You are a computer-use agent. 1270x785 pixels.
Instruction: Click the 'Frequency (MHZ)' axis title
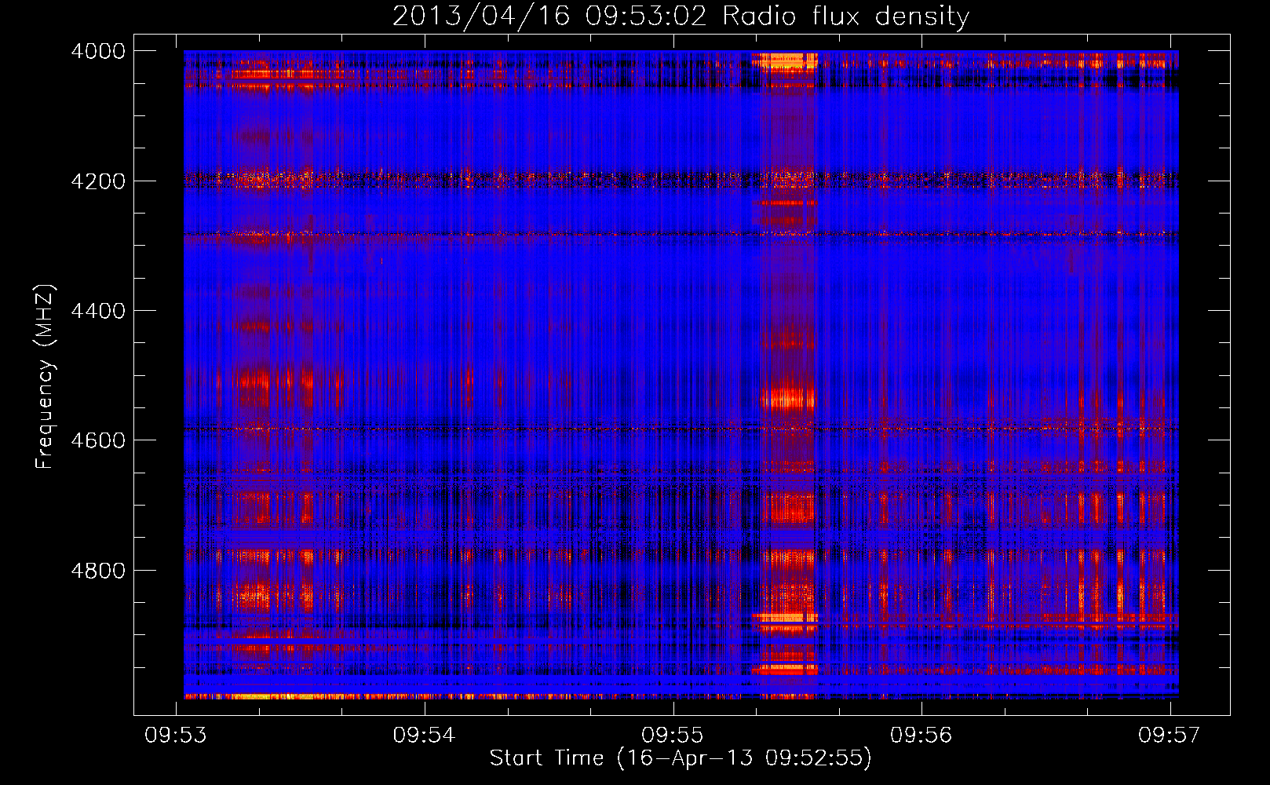(46, 377)
